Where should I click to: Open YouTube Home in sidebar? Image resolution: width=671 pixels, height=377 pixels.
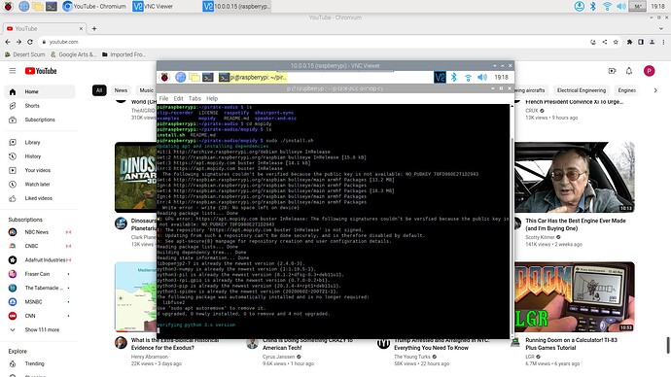tap(39, 91)
